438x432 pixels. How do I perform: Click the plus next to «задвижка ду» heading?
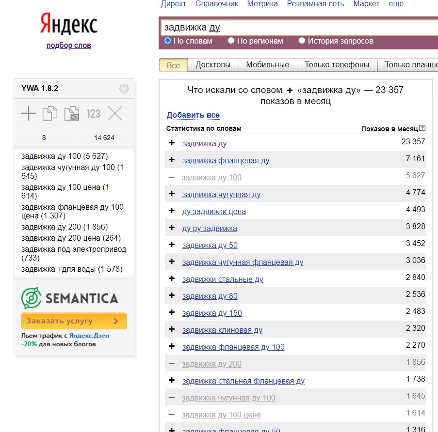click(x=290, y=91)
